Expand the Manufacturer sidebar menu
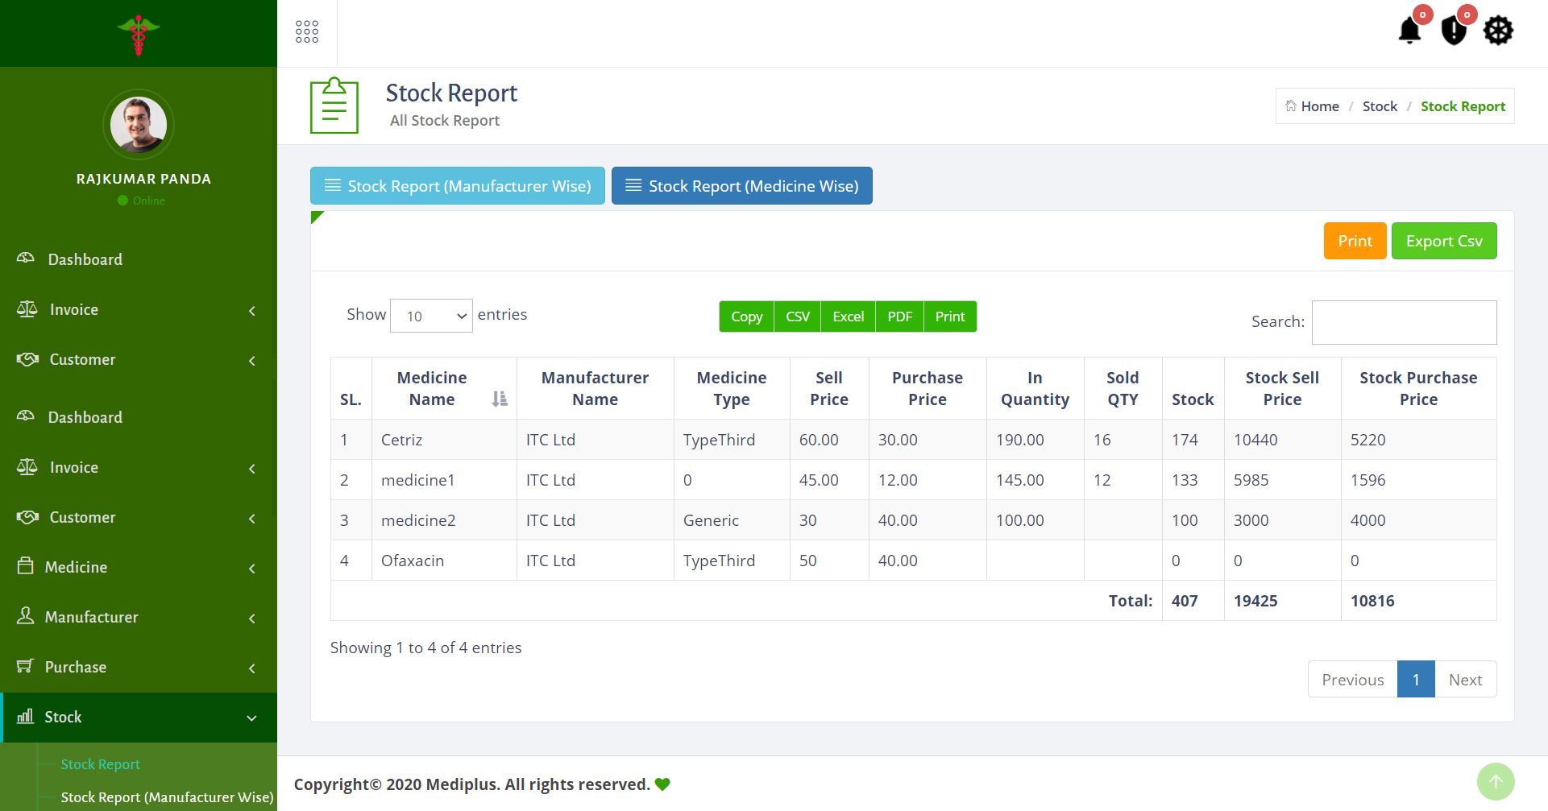 pos(139,617)
